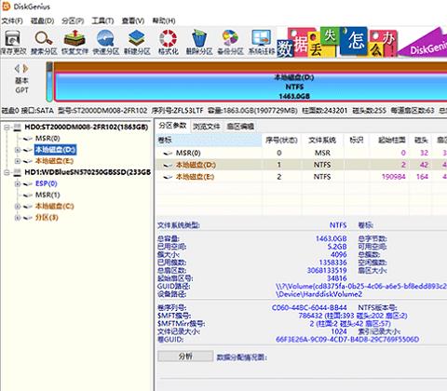Go to the next disk with right arrow
This screenshot has width=447, height=391.
26,69
